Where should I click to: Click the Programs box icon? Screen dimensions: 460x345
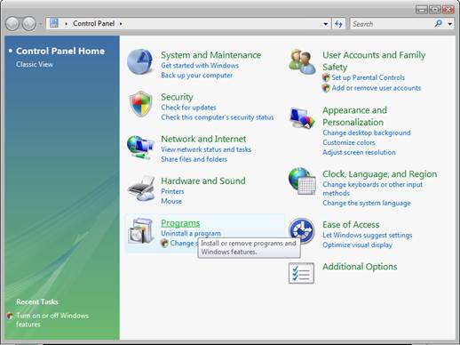point(141,230)
